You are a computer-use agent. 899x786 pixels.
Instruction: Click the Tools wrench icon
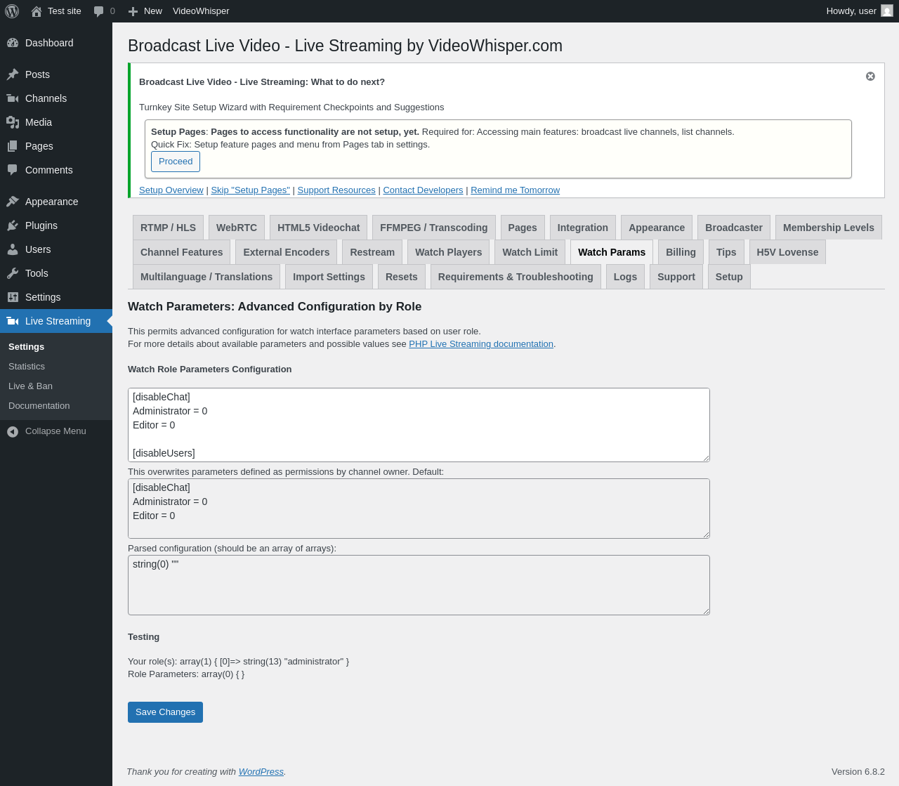(x=13, y=273)
